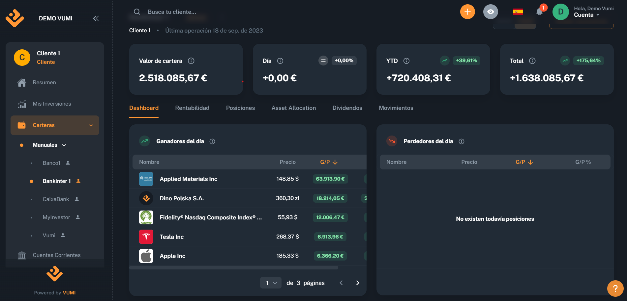Collapse the Manuales portfolio group
The width and height of the screenshot is (627, 301).
[x=64, y=145]
